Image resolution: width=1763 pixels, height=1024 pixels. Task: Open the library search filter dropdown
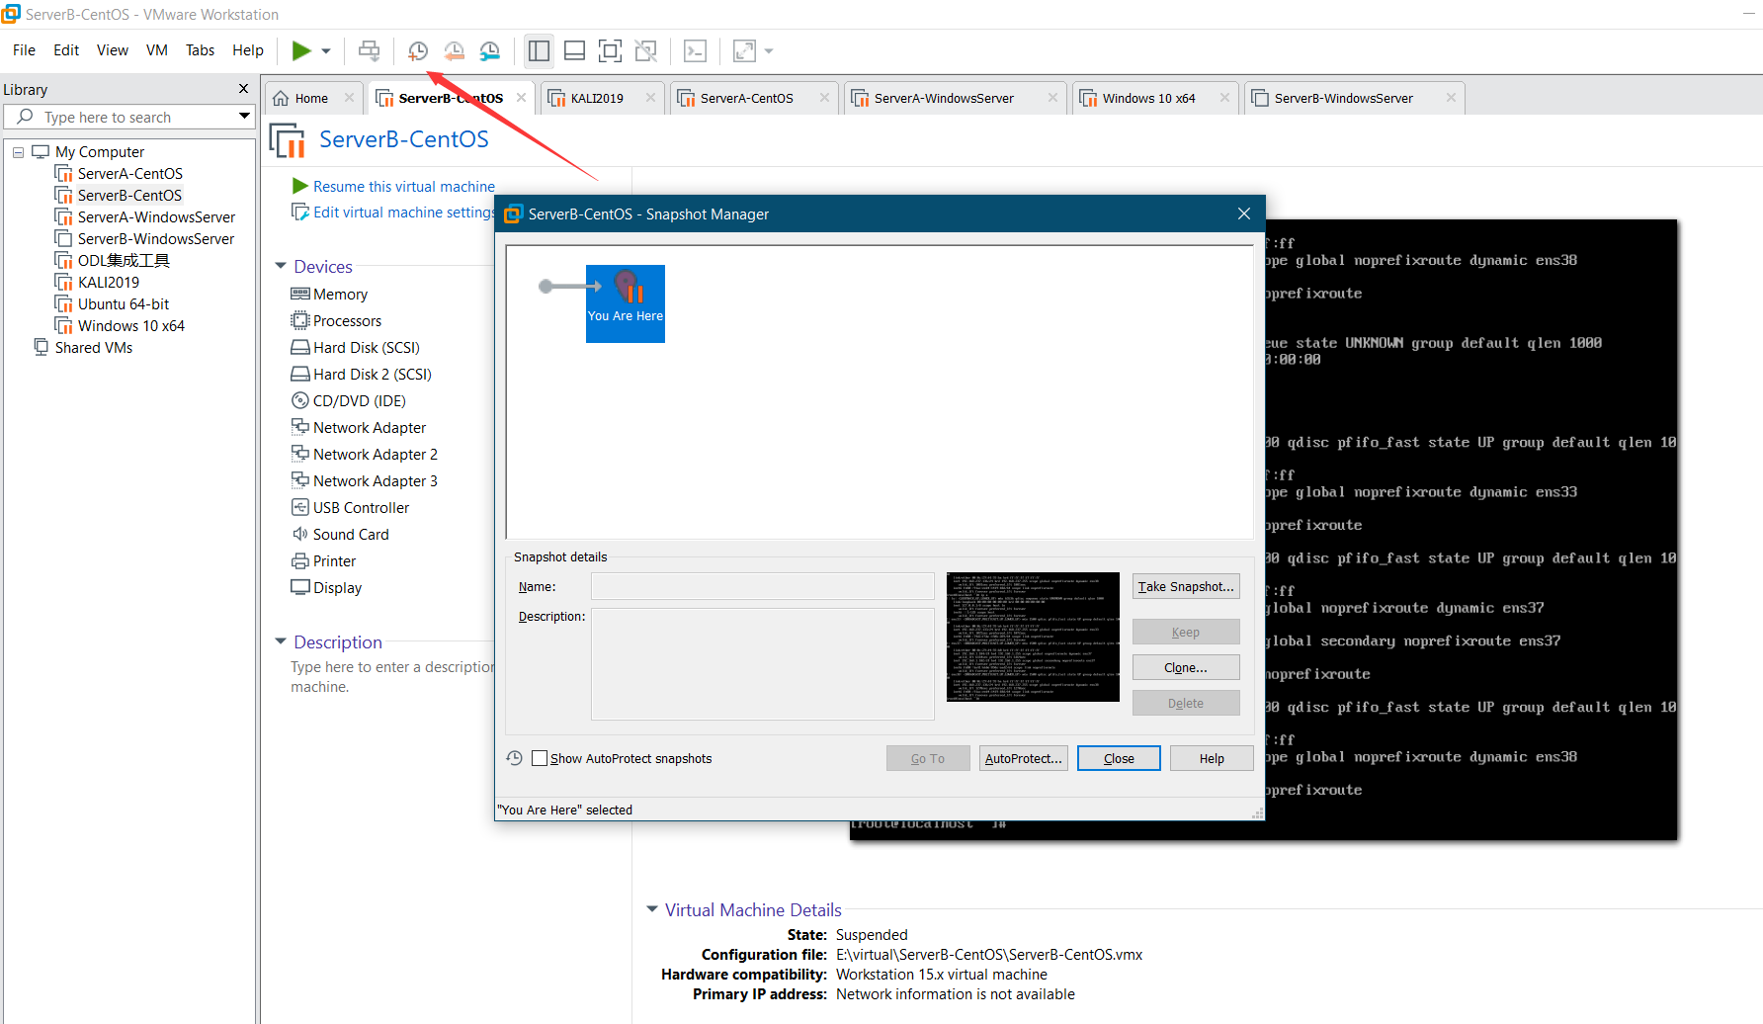click(244, 117)
